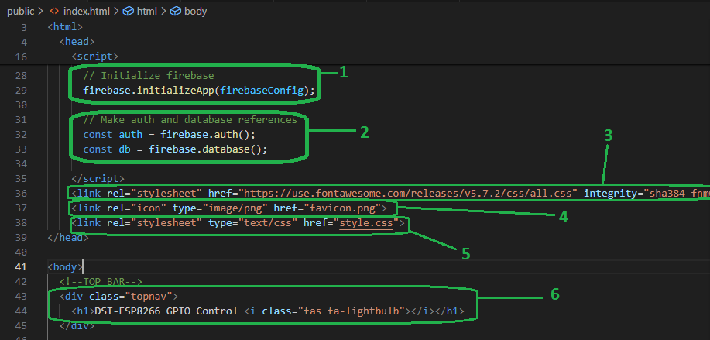Click the const db database line

[x=174, y=149]
